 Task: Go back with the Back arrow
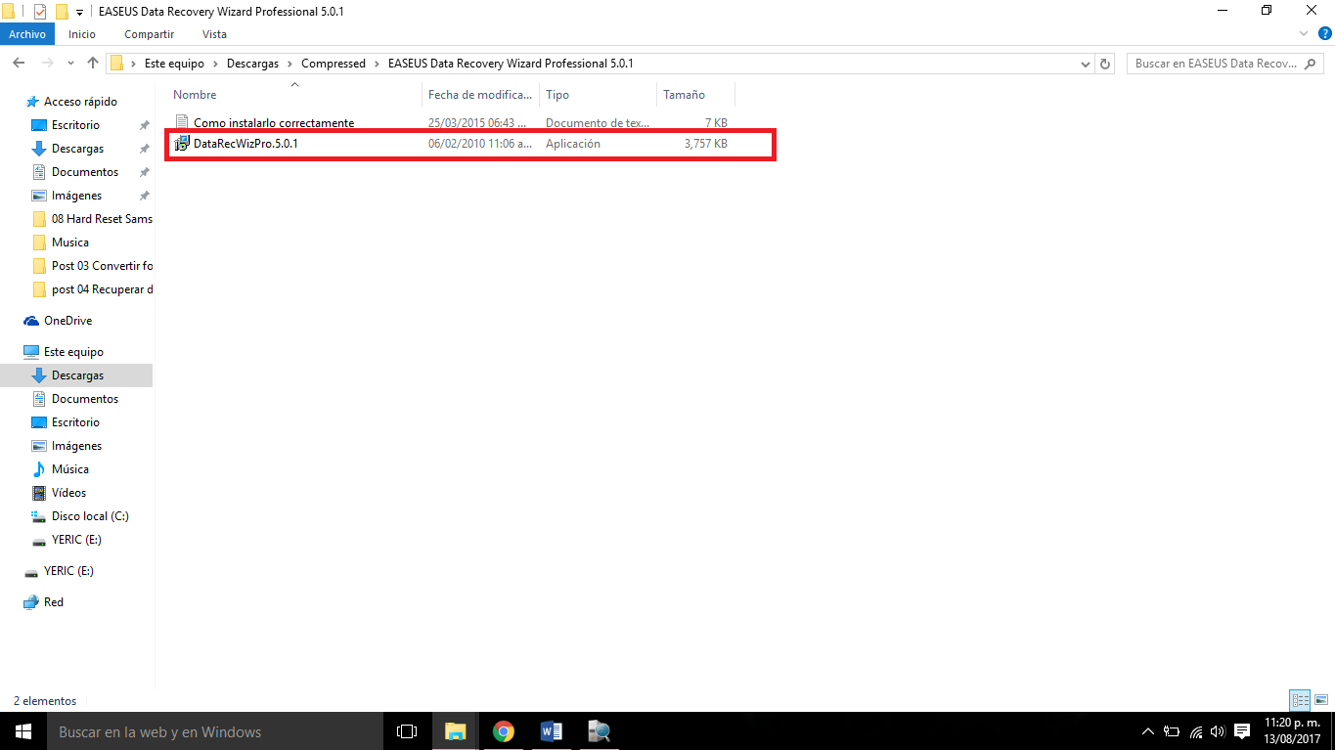pos(19,64)
